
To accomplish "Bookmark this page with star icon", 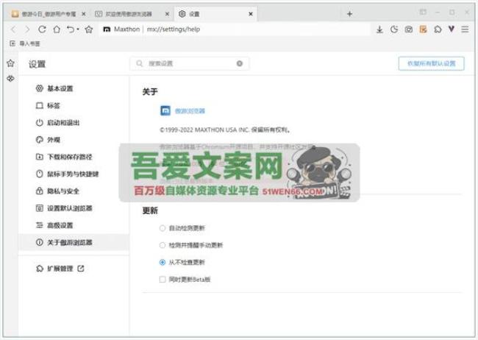I will [89, 29].
